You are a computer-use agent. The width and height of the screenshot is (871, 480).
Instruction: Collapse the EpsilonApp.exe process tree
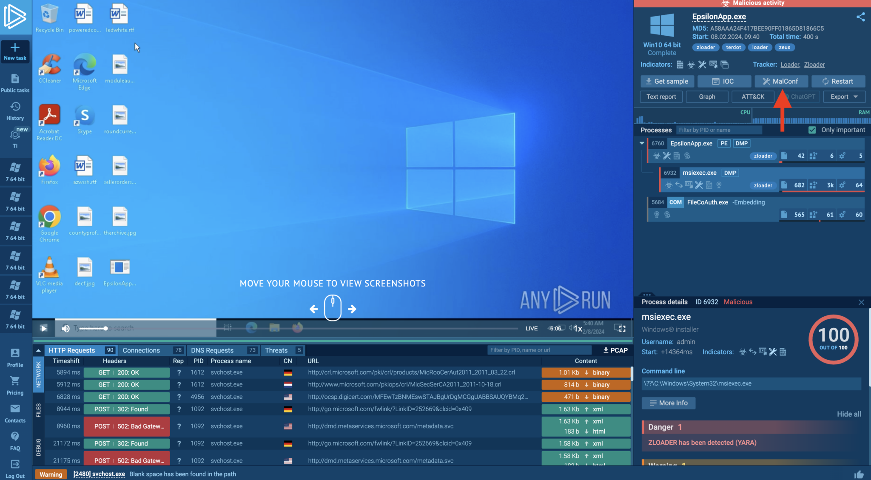point(642,143)
